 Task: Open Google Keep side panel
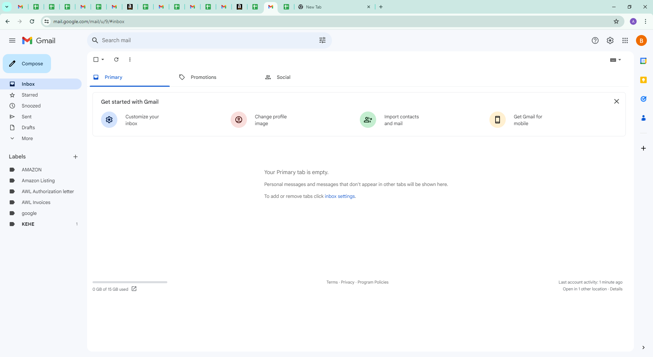tap(643, 80)
